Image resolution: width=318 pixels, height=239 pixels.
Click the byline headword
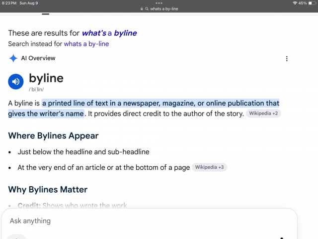(x=46, y=79)
